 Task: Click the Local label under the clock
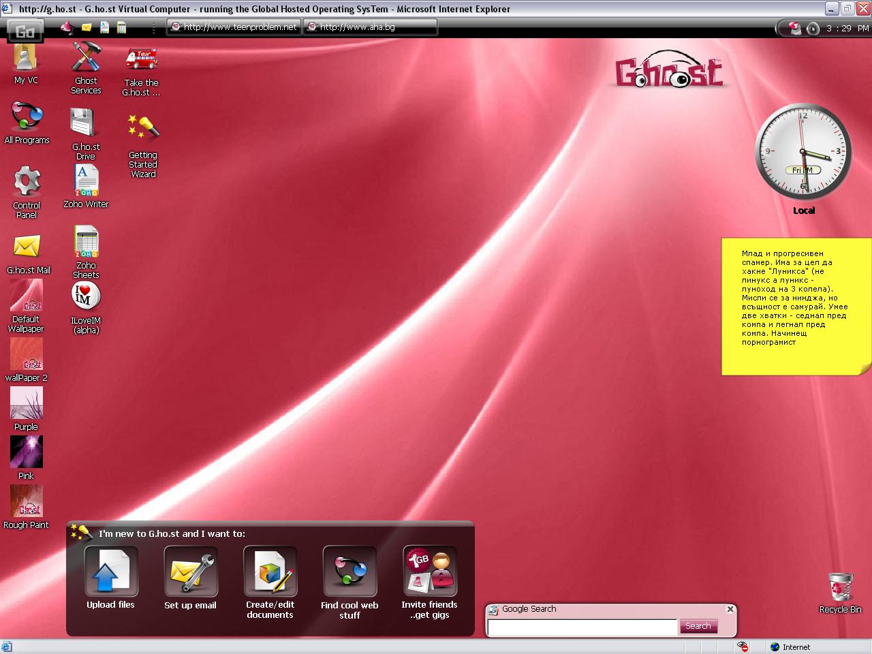[804, 211]
